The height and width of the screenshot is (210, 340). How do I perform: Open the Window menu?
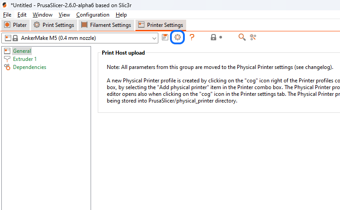tap(42, 15)
